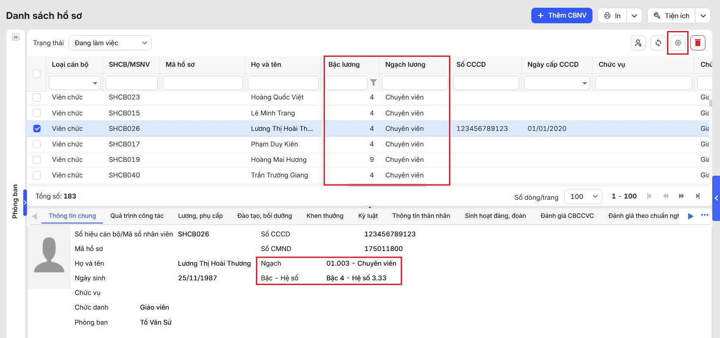The height and width of the screenshot is (338, 720).
Task: Expand the left sidebar double-arrow icon
Action: (16, 37)
